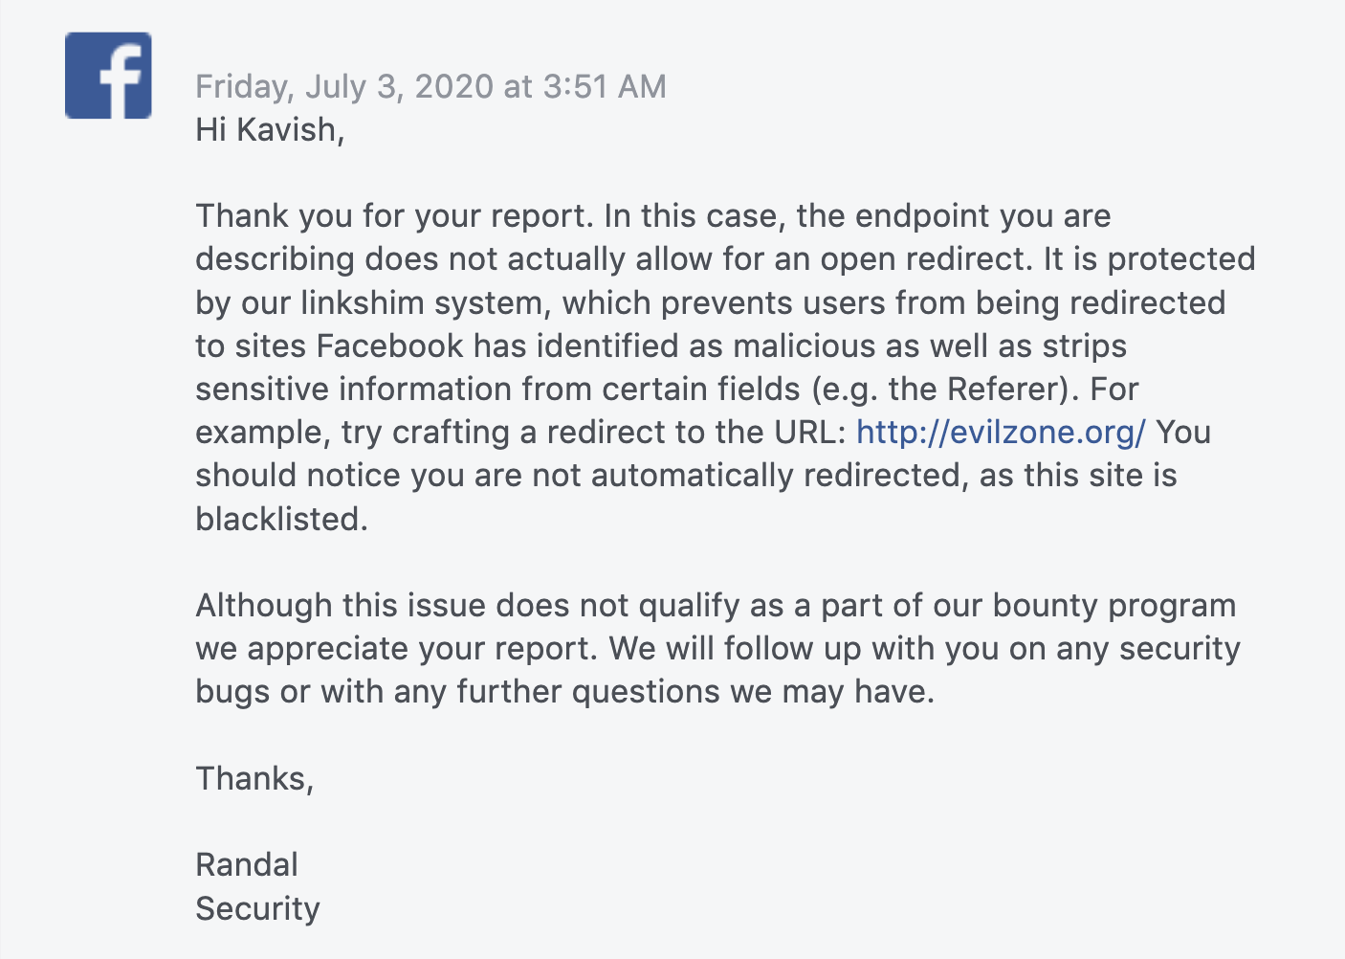Click the sender name "Randal"
Screen dimensions: 1345x959
247,865
